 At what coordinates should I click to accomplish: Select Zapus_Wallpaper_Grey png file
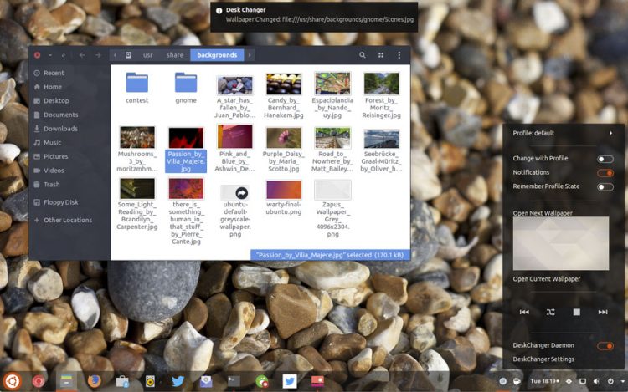point(332,190)
